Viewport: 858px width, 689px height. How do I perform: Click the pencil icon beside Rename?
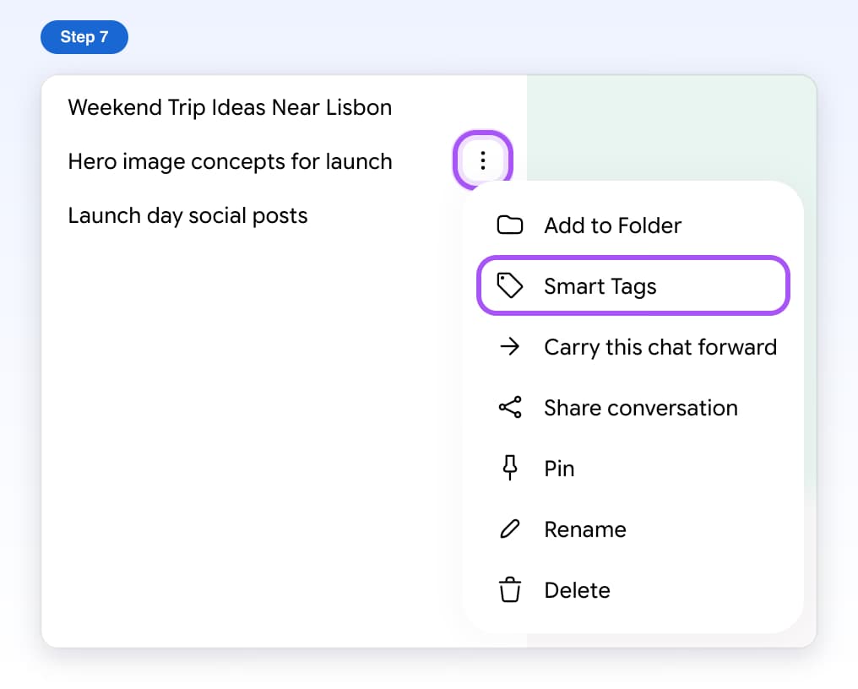509,529
